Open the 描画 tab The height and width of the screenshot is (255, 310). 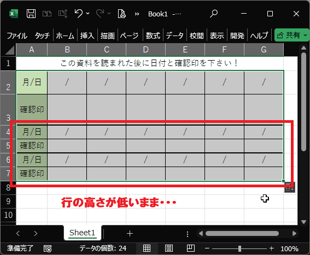[108, 35]
